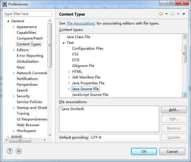This screenshot has width=191, height=162.
Task: Click the Help question mark icon
Action: (x=10, y=151)
